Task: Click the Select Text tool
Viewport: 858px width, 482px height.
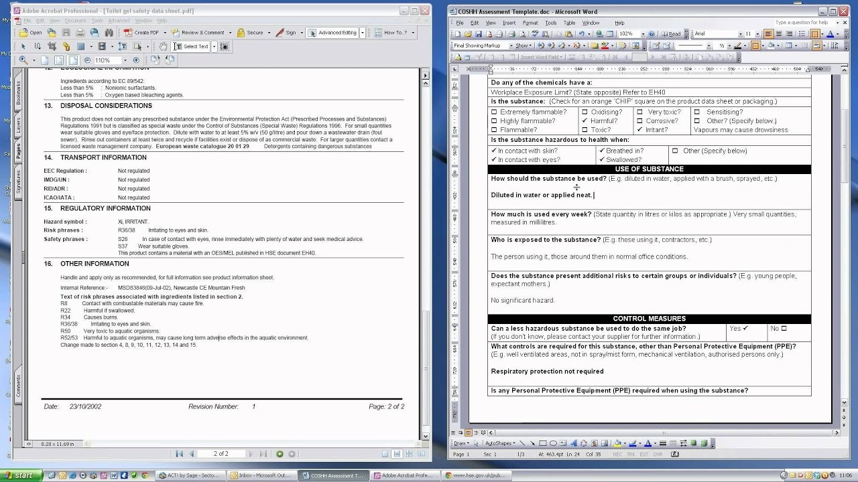Action: coord(191,46)
